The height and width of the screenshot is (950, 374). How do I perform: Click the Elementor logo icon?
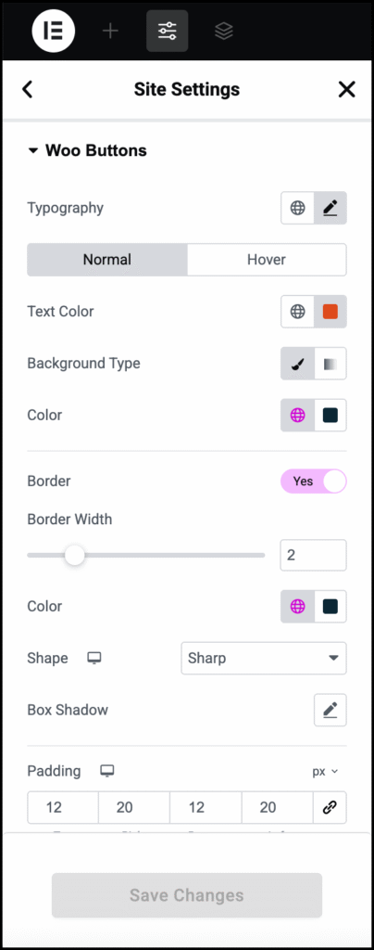(53, 31)
